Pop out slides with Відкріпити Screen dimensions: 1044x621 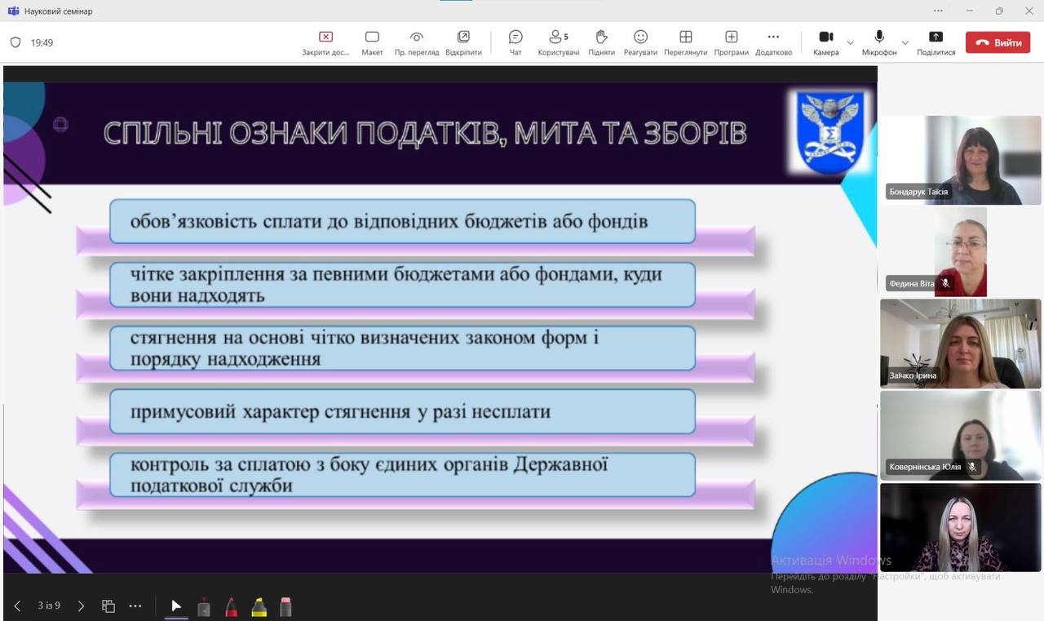pos(463,42)
